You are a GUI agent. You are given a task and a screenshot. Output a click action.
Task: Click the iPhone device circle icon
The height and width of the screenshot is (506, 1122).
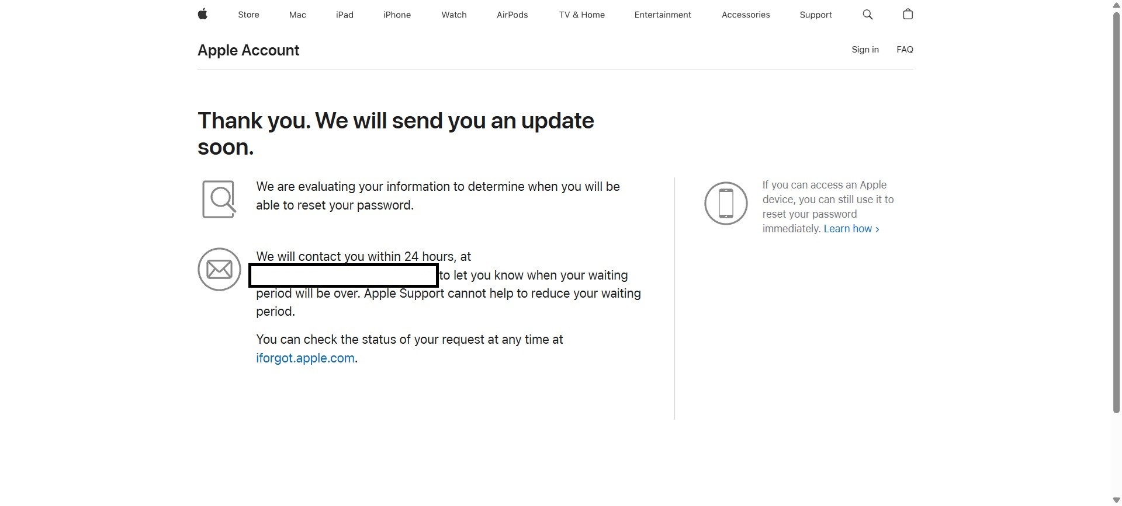pyautogui.click(x=726, y=203)
